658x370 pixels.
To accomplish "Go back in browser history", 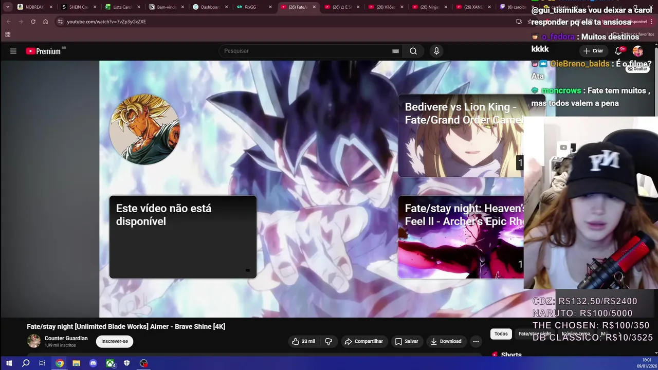I will click(8, 22).
